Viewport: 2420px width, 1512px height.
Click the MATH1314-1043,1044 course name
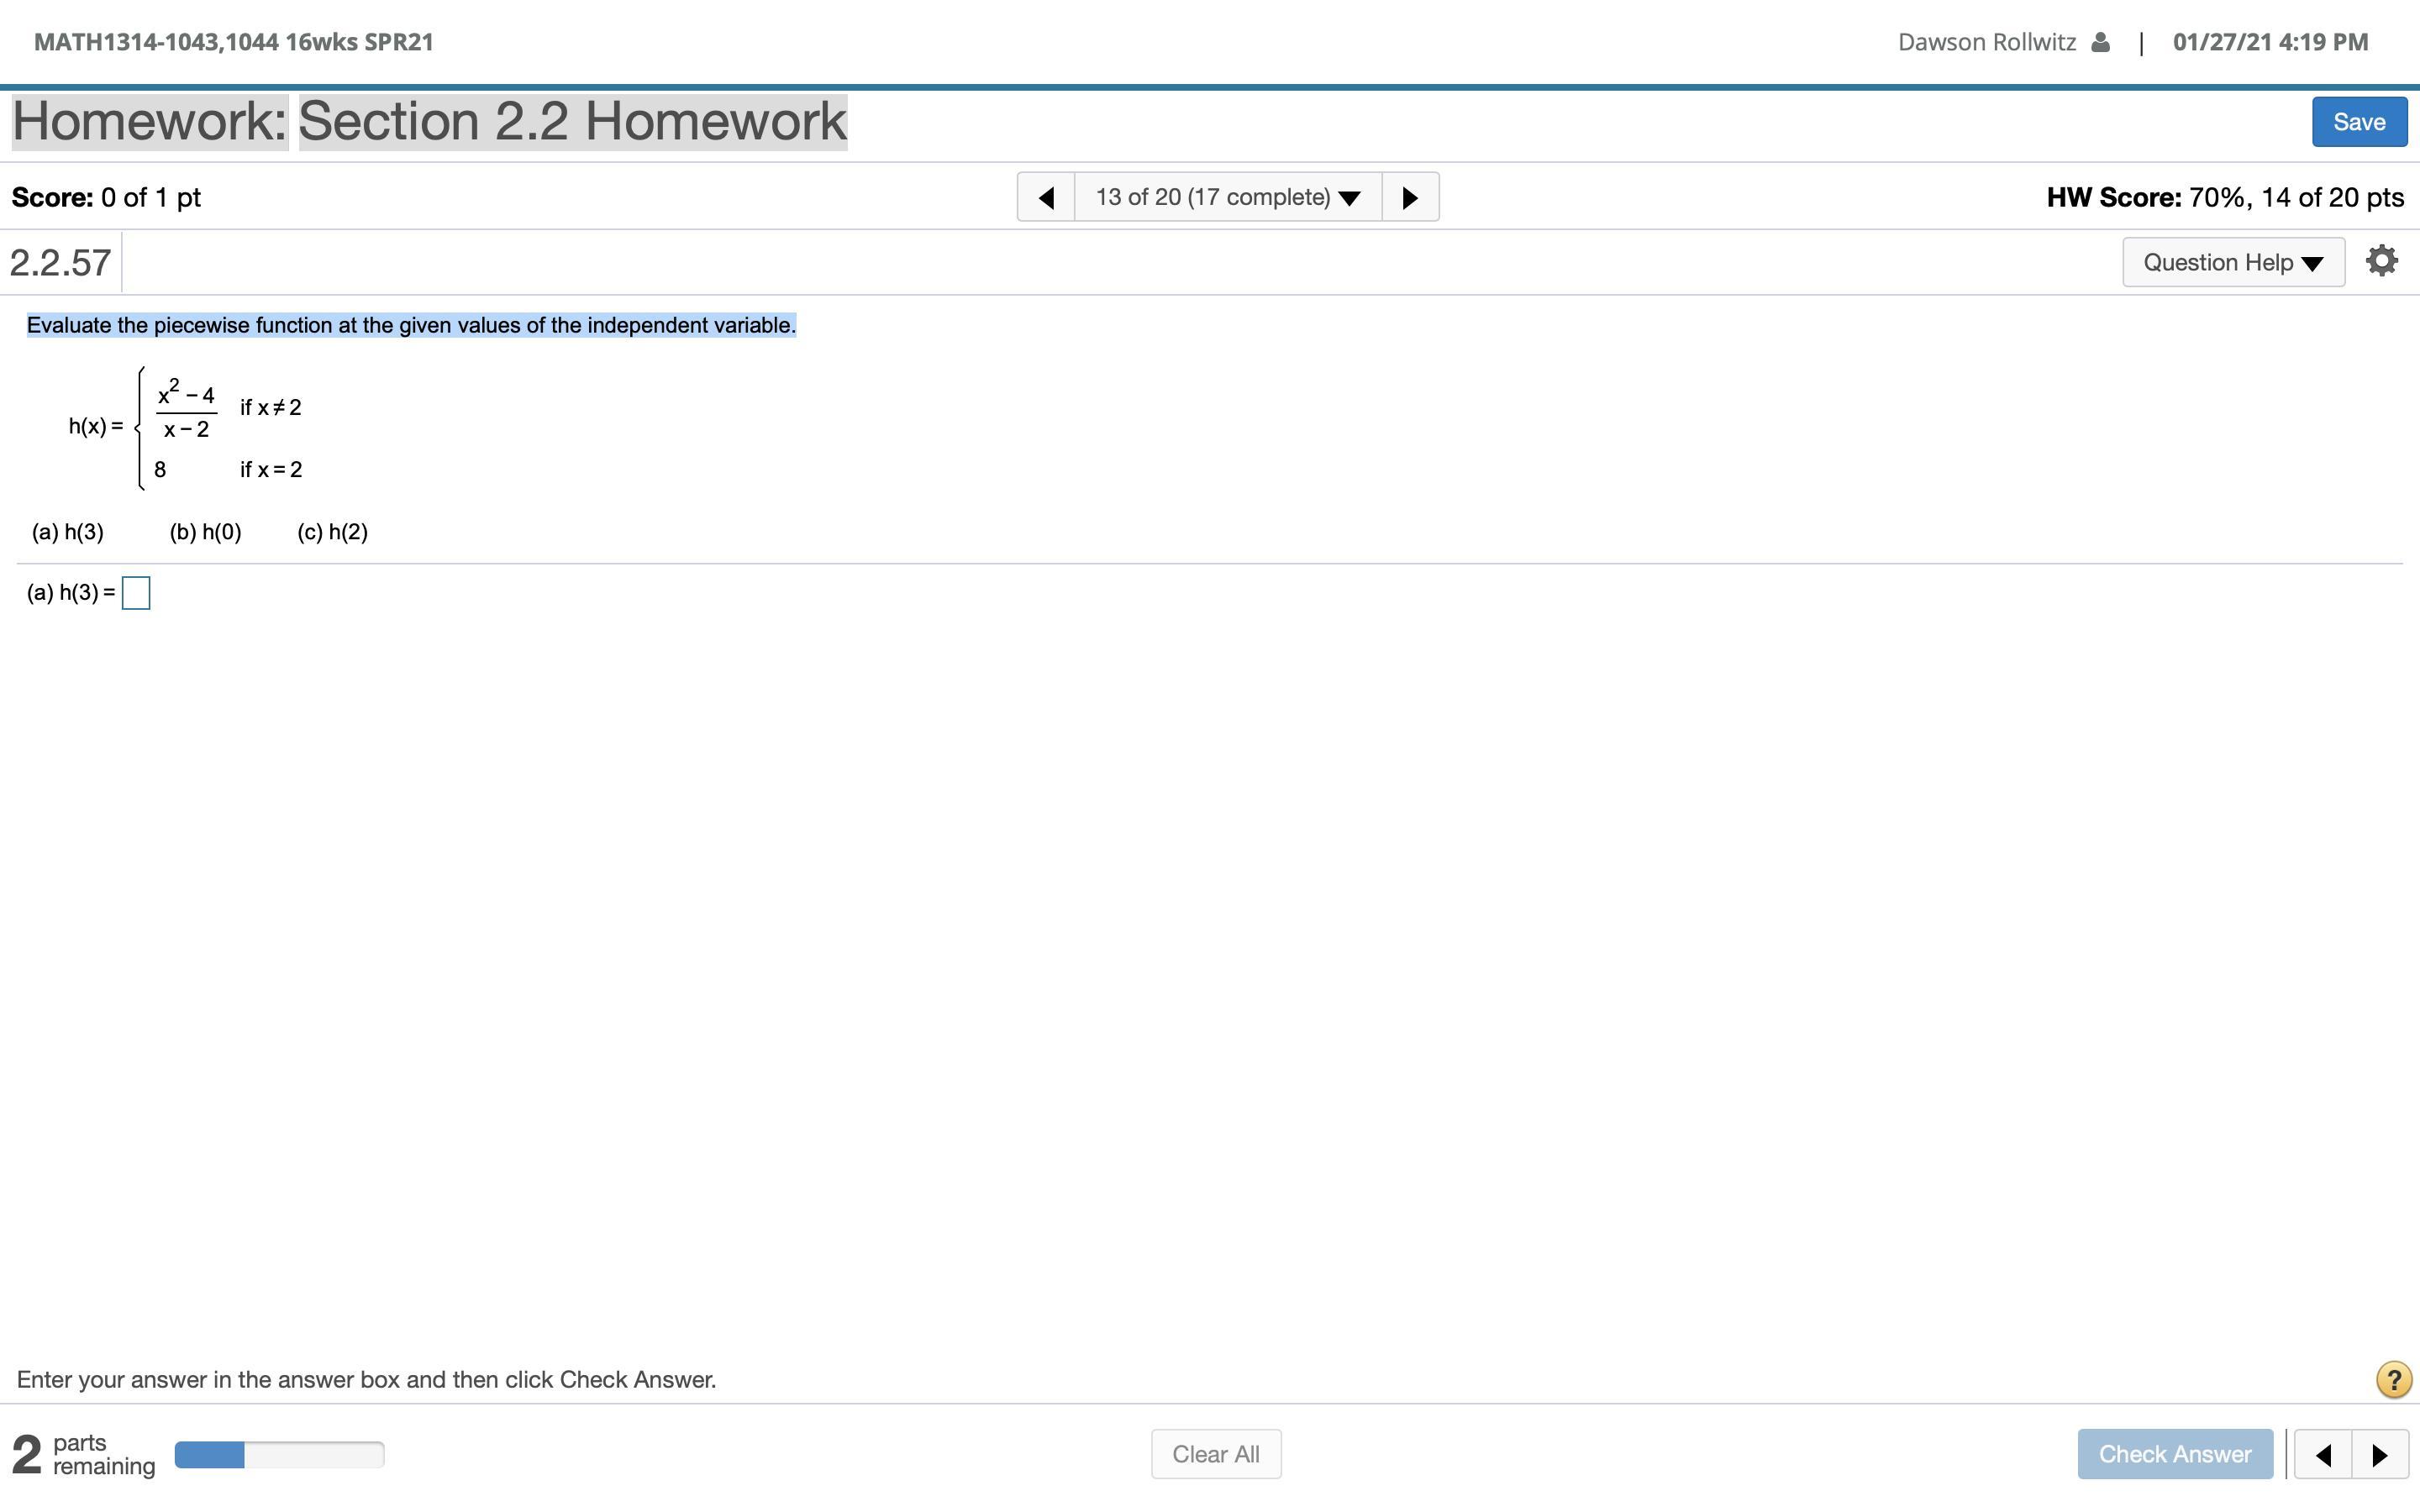[233, 42]
